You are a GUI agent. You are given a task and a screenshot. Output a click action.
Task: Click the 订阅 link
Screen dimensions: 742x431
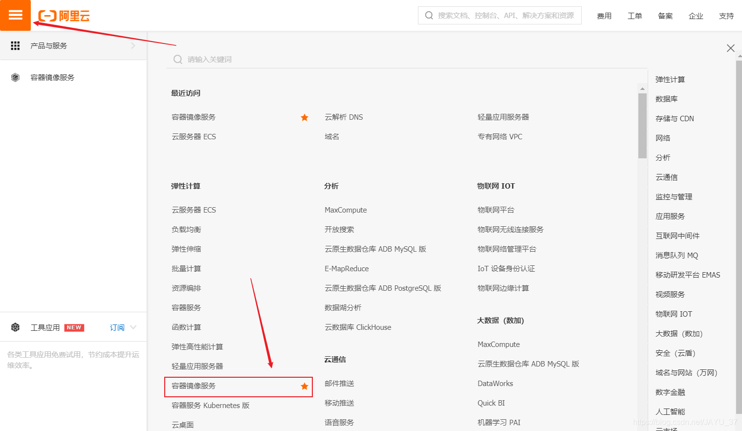click(117, 327)
